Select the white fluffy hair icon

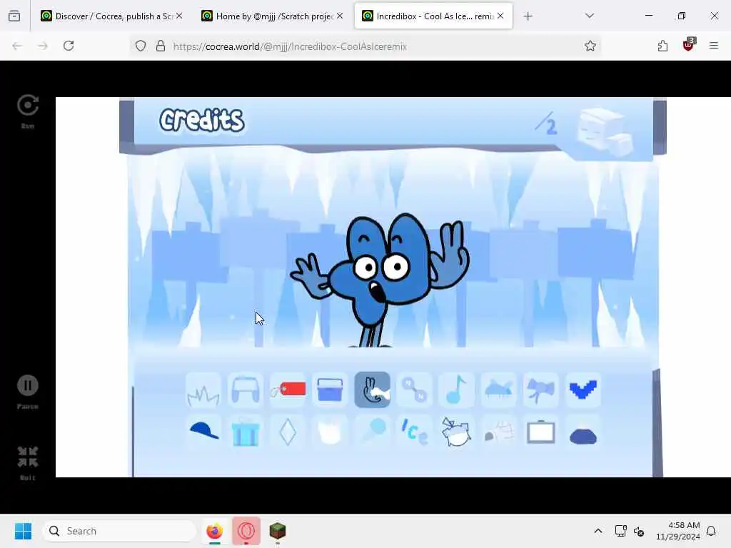click(x=330, y=432)
